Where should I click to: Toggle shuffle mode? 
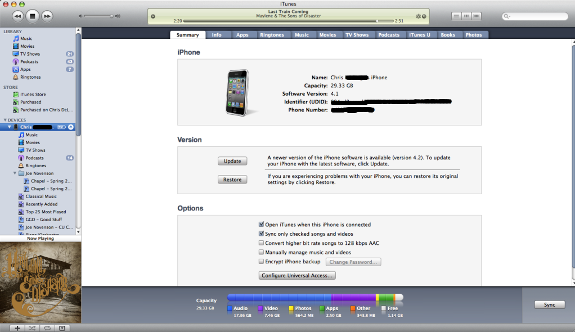point(32,328)
